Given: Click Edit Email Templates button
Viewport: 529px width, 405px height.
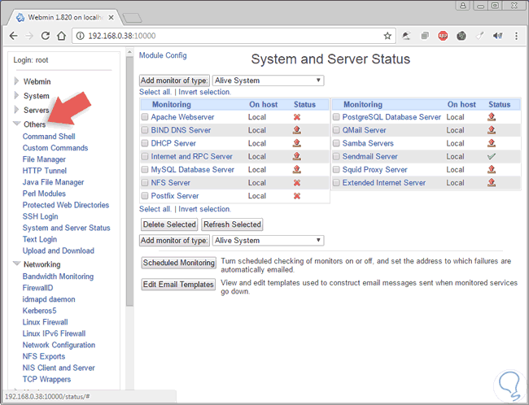Looking at the screenshot, I should coord(178,285).
